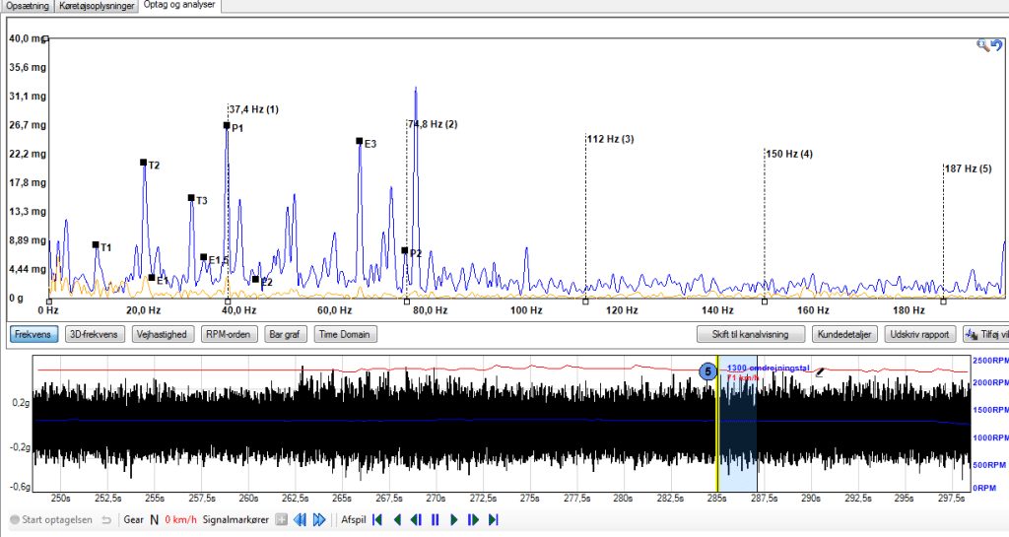This screenshot has width=1009, height=537.
Task: Click marker number 5 on the timeline
Action: (707, 371)
